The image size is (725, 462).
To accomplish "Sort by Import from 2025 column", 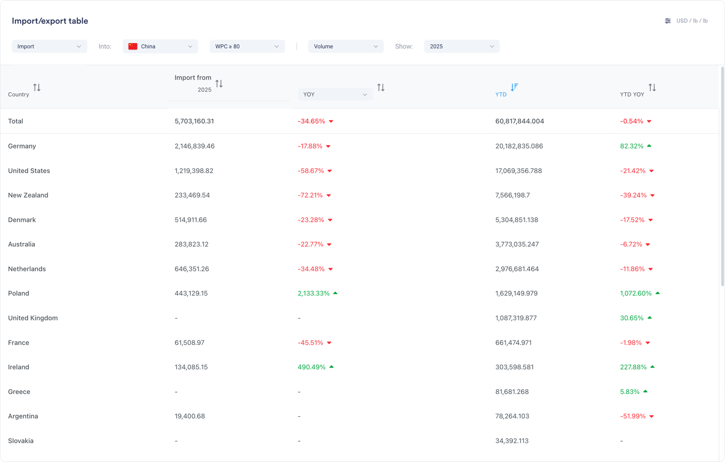I will [x=219, y=84].
